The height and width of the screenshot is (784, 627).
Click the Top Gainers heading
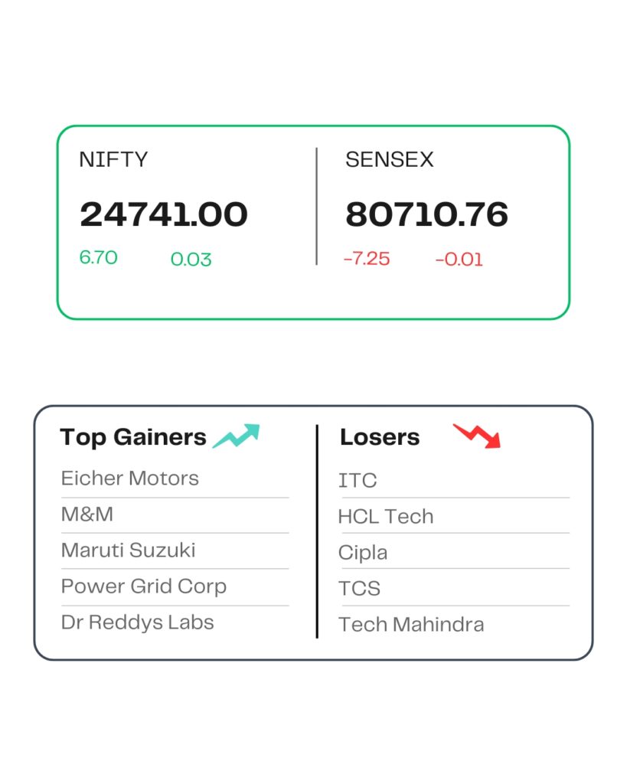coord(133,437)
